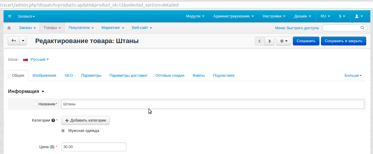Image resolution: width=373 pixels, height=154 pixels.
Task: Click the help icon next to Категории
Action: point(53,120)
